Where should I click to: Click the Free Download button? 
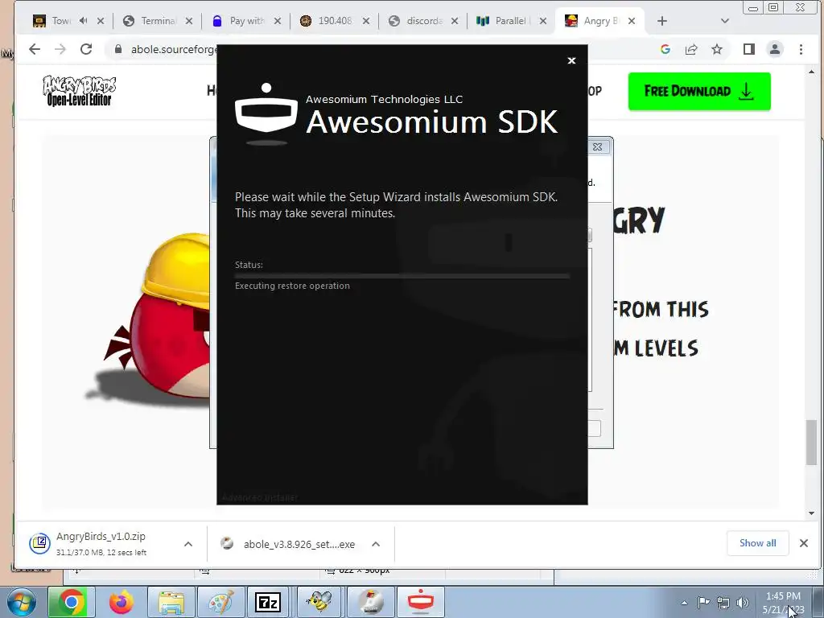[699, 92]
